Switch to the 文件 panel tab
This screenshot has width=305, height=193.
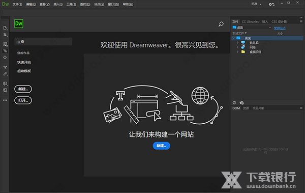235,21
